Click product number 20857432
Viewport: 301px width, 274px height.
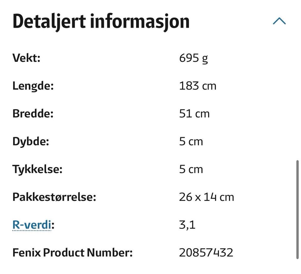point(206,252)
